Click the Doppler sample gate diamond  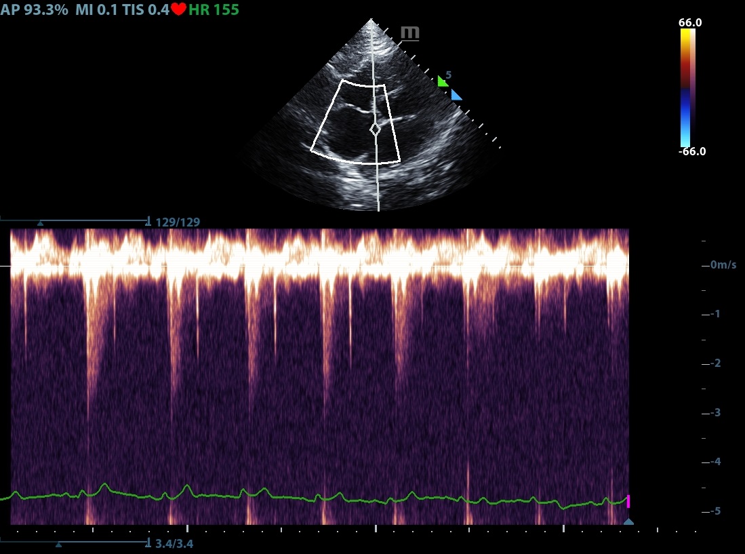coord(376,129)
